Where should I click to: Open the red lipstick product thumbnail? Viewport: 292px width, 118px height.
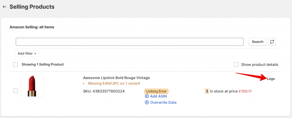[33, 86]
